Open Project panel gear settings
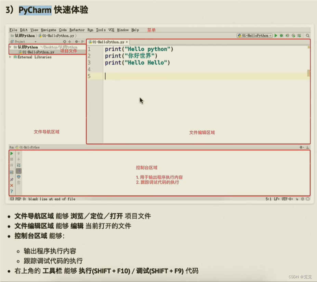This screenshot has width=317, height=282. 77,42
